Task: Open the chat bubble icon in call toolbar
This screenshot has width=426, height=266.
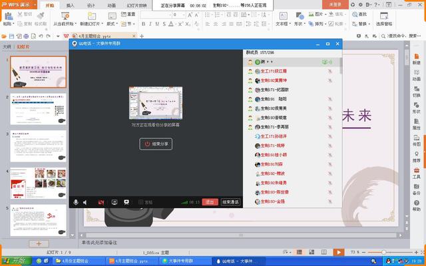Action: pyautogui.click(x=126, y=201)
